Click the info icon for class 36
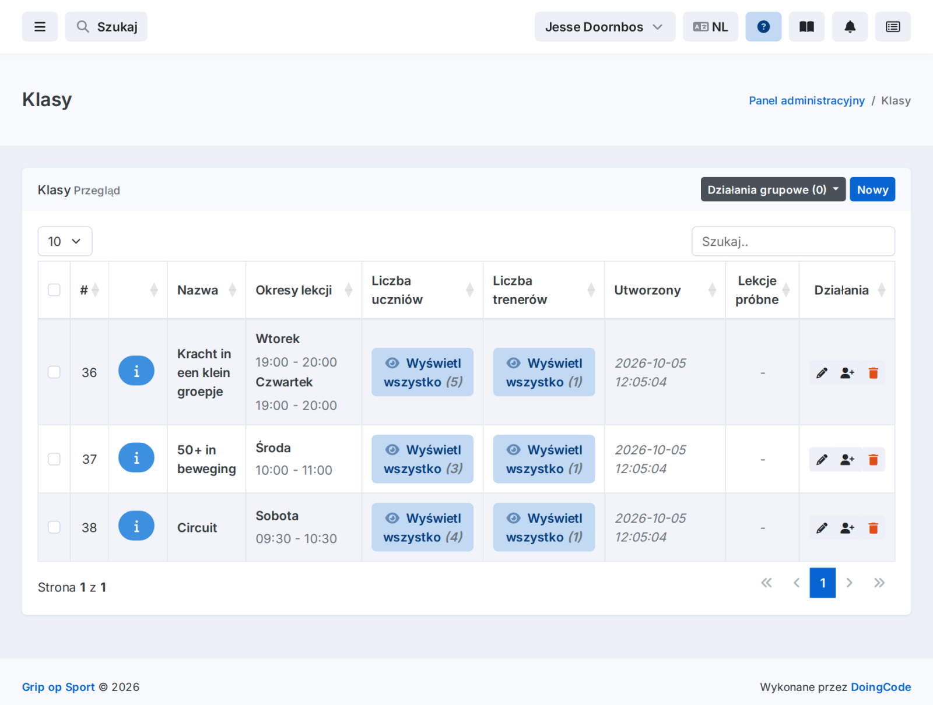 136,371
